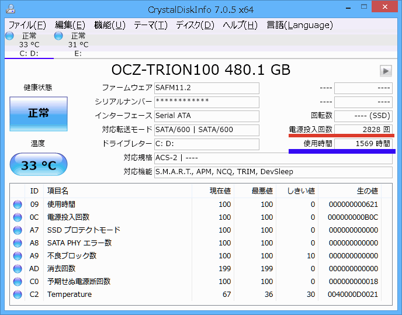This screenshot has height=315, width=402.
Task: Click the status orb in row A9
Action: (x=18, y=256)
